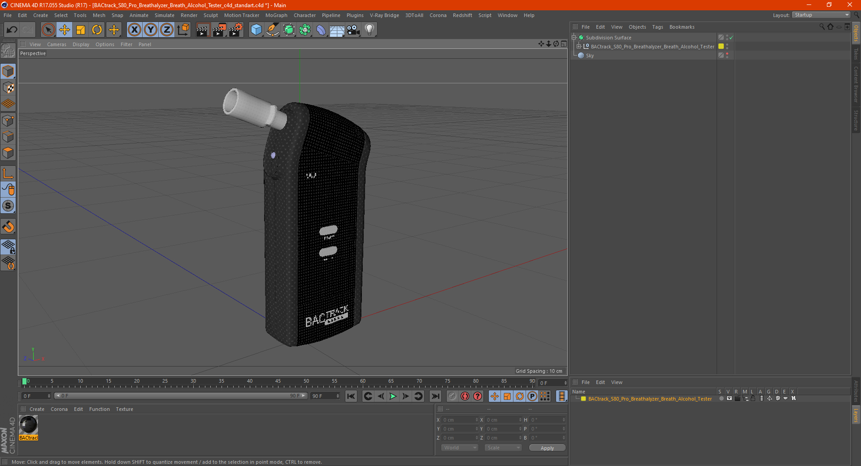Click the Undo arrow icon

12,30
